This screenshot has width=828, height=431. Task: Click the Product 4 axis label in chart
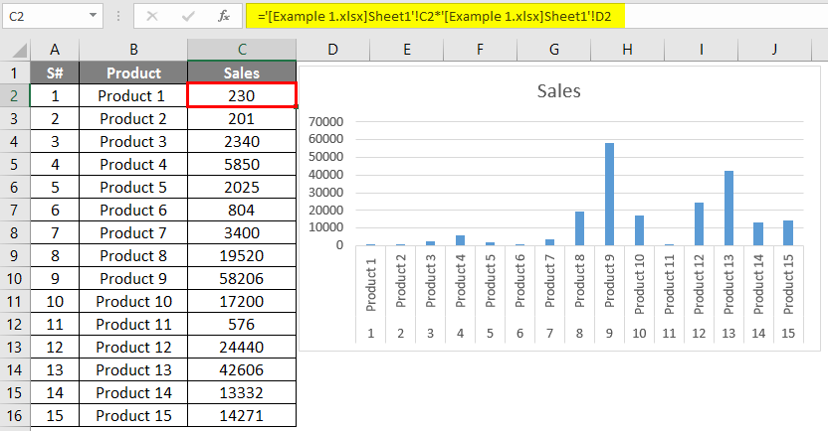[460, 281]
